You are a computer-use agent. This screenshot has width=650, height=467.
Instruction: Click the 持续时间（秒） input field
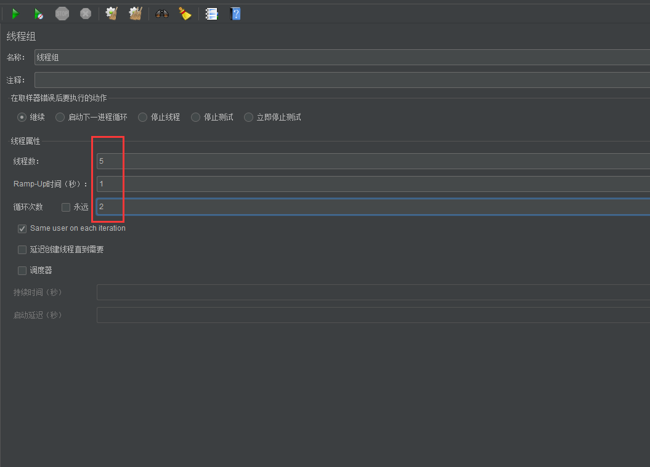373,292
